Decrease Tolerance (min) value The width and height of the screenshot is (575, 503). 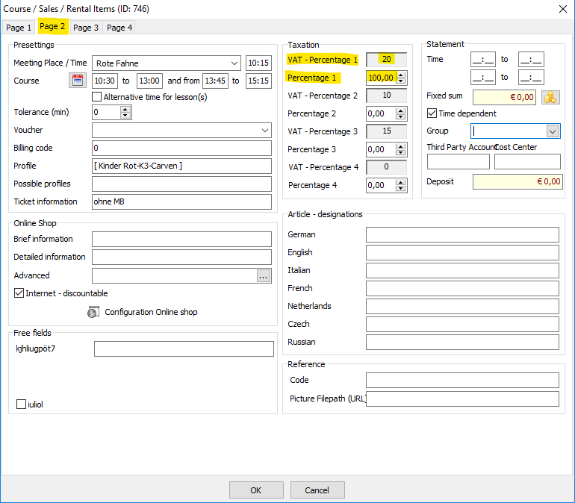pyautogui.click(x=125, y=116)
